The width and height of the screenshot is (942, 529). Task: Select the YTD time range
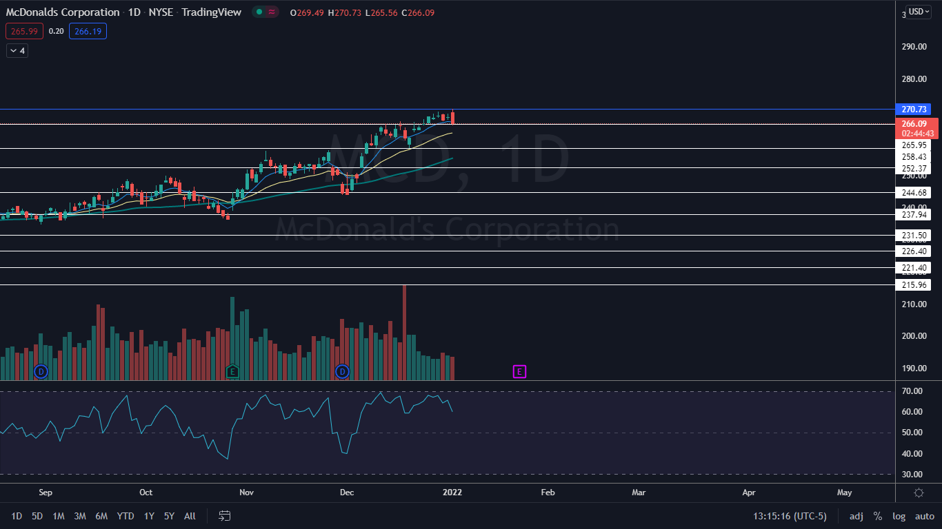[126, 516]
